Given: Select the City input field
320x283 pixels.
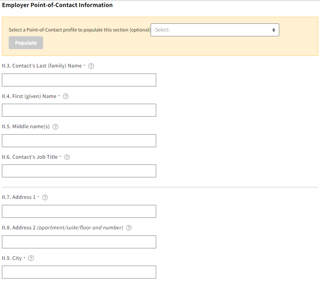Looking at the screenshot, I should [79, 272].
